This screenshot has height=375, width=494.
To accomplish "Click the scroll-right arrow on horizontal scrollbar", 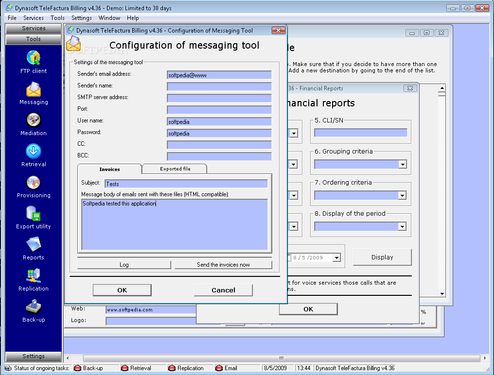I will click(x=485, y=358).
